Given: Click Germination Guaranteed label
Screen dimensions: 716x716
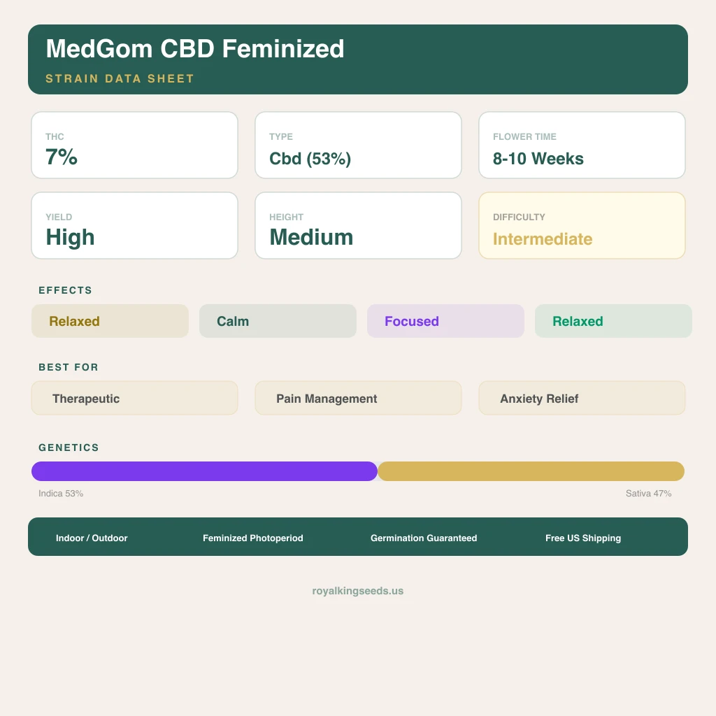Looking at the screenshot, I should (424, 538).
